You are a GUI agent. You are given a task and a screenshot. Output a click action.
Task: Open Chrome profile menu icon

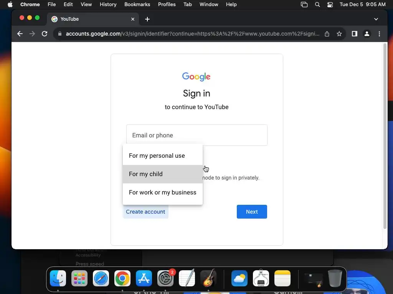pyautogui.click(x=367, y=34)
